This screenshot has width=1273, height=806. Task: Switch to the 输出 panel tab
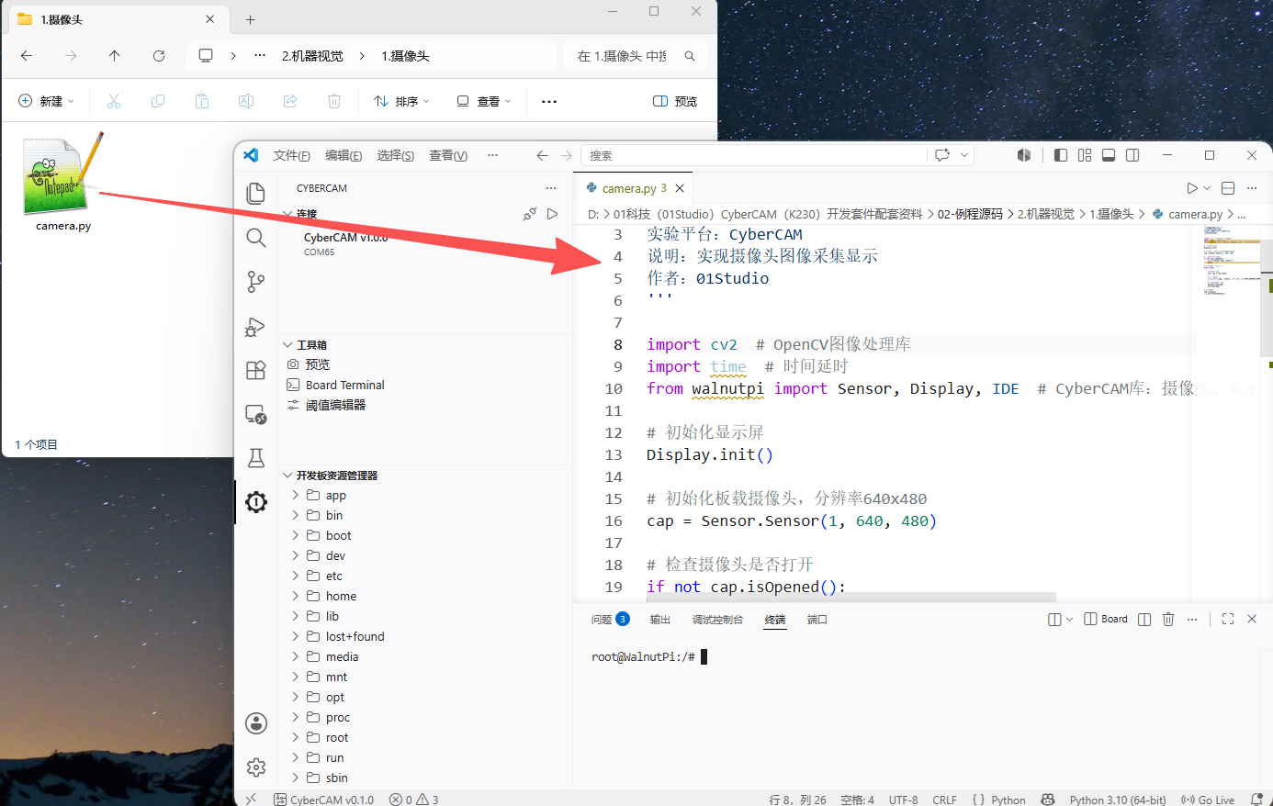coord(660,620)
